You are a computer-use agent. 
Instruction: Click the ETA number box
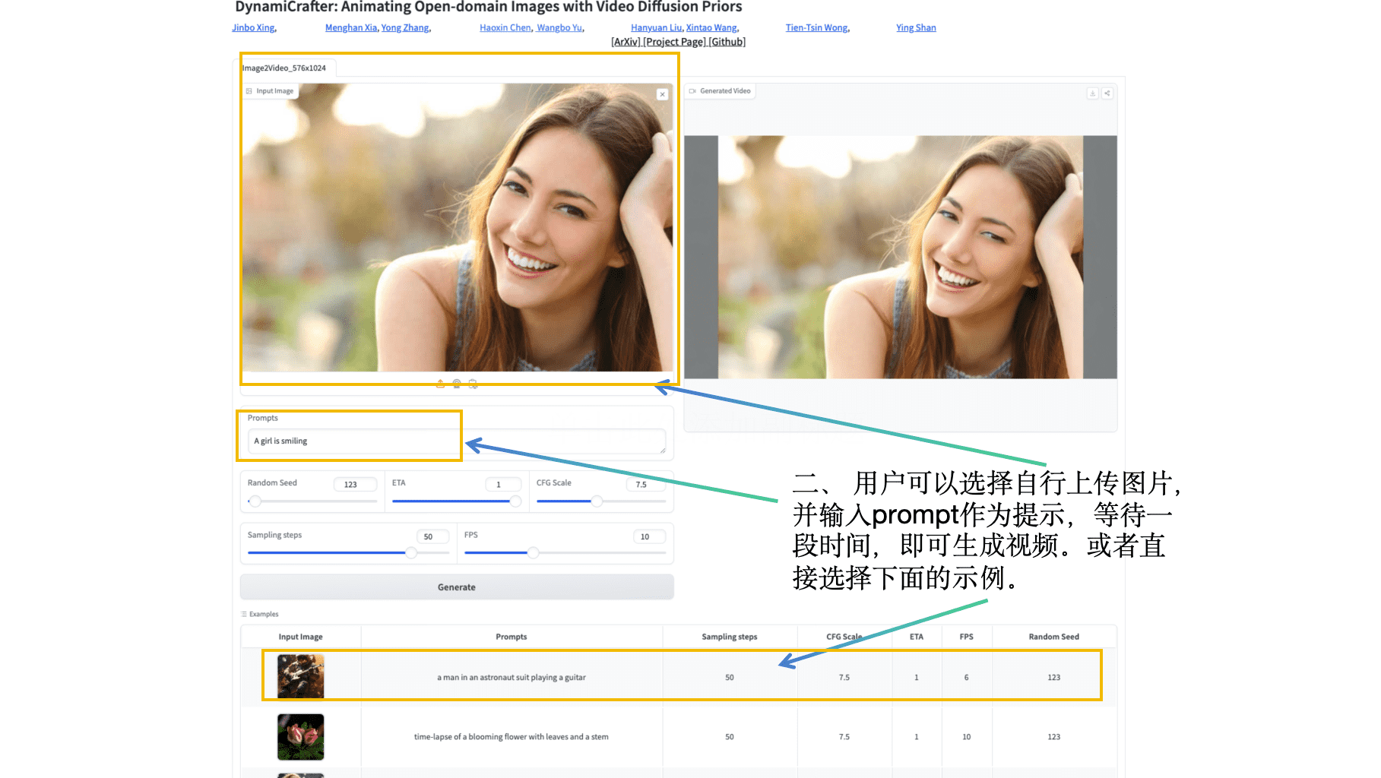[503, 484]
